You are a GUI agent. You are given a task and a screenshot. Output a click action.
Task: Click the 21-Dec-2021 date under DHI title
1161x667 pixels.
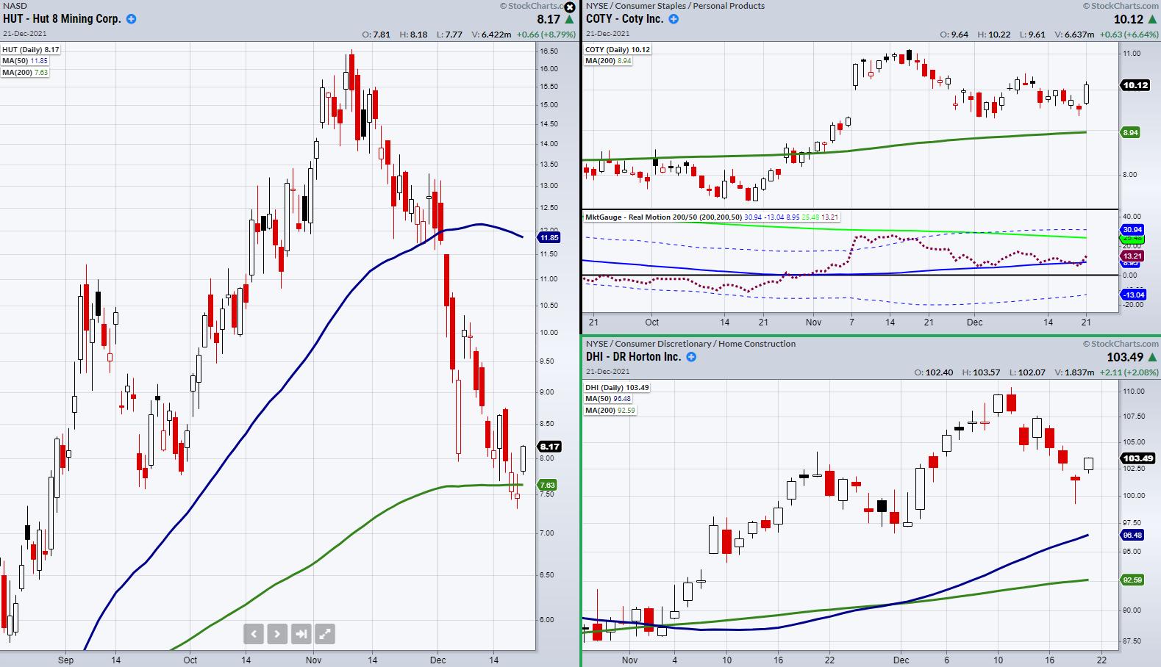point(607,372)
